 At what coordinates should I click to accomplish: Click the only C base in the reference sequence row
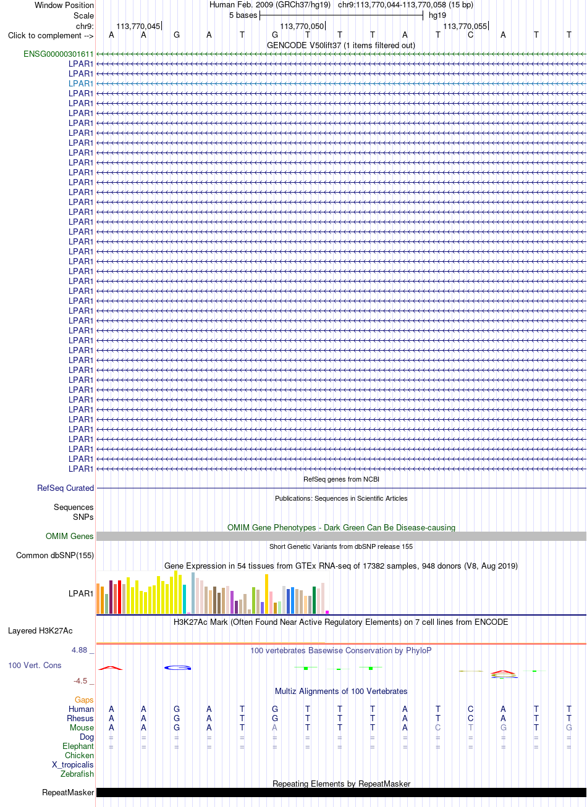[x=470, y=35]
